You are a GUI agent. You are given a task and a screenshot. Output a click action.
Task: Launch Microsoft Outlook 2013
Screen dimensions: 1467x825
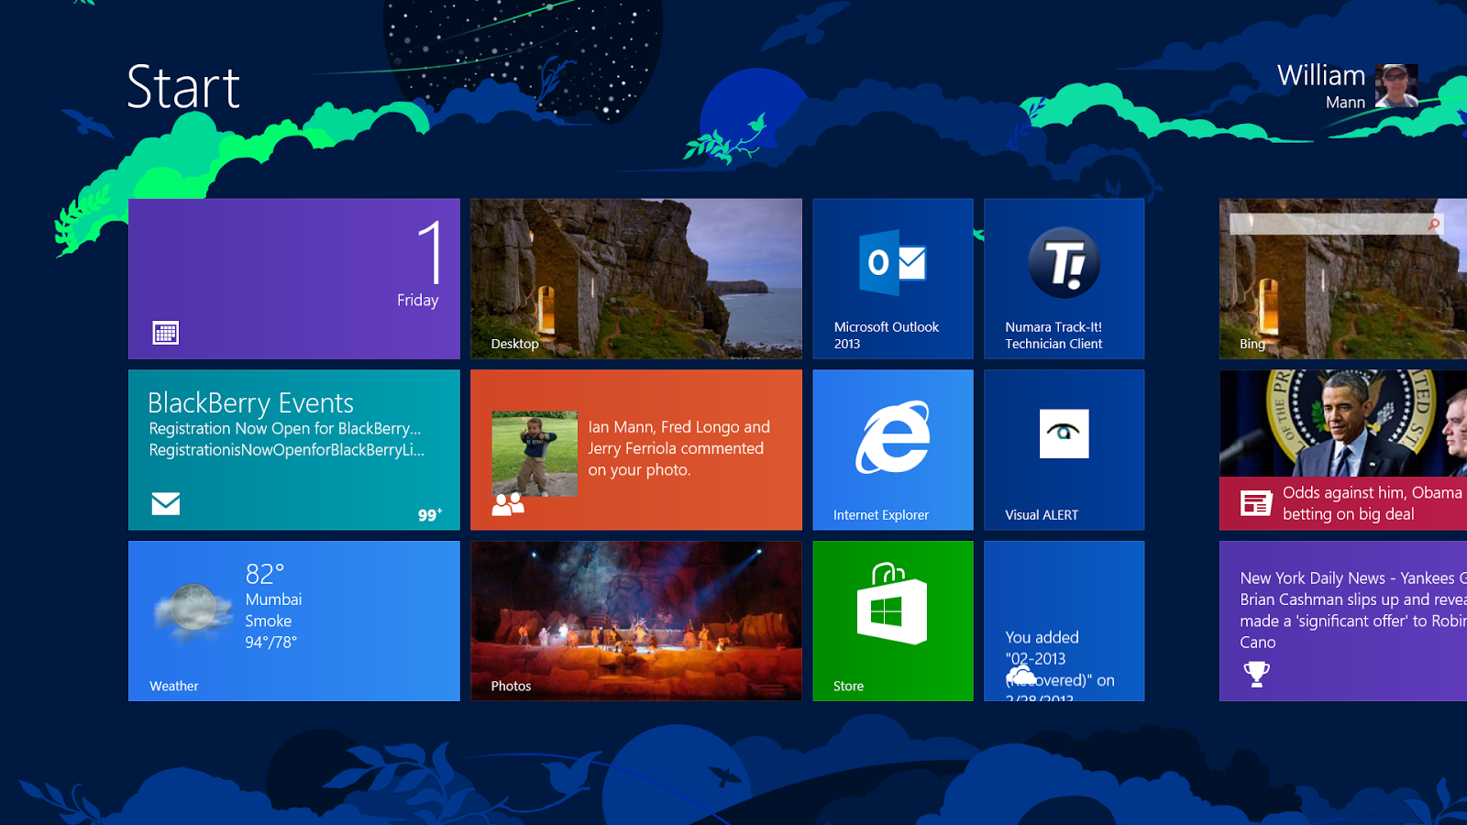(x=893, y=279)
